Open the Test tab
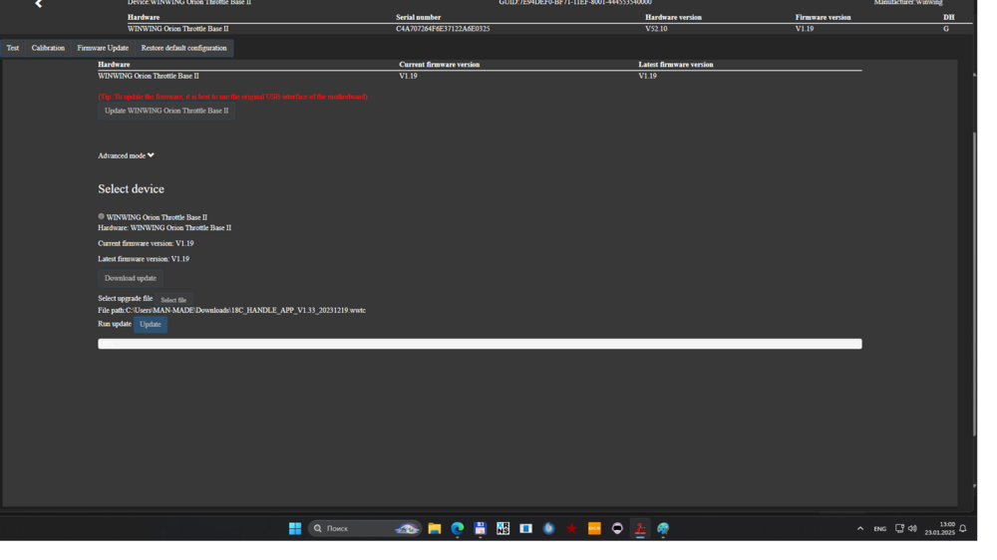Image resolution: width=997 pixels, height=560 pixels. pyautogui.click(x=13, y=48)
